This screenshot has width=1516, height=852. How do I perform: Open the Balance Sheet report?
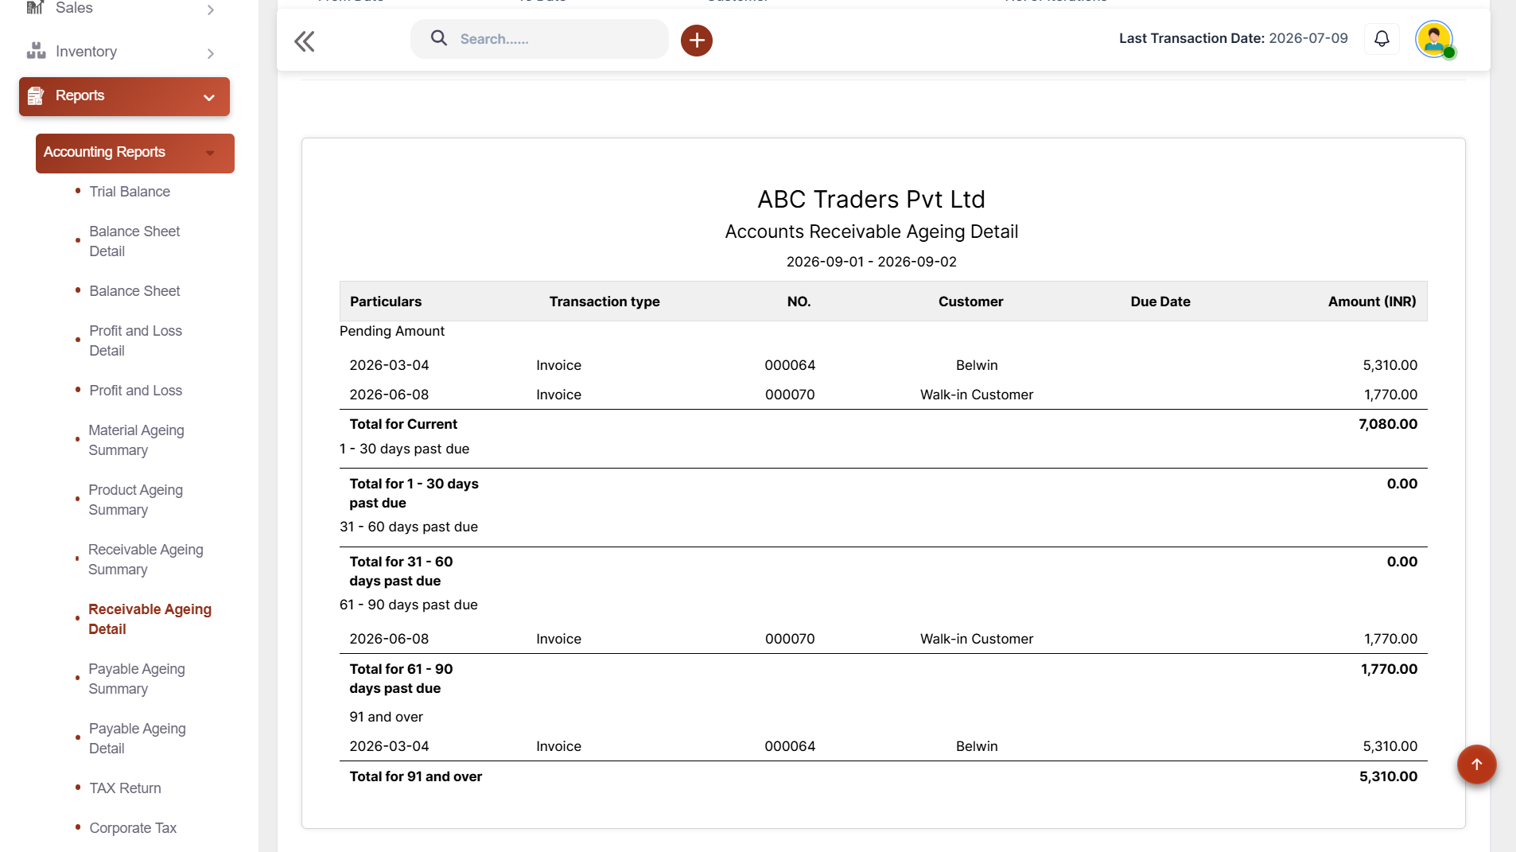click(134, 290)
